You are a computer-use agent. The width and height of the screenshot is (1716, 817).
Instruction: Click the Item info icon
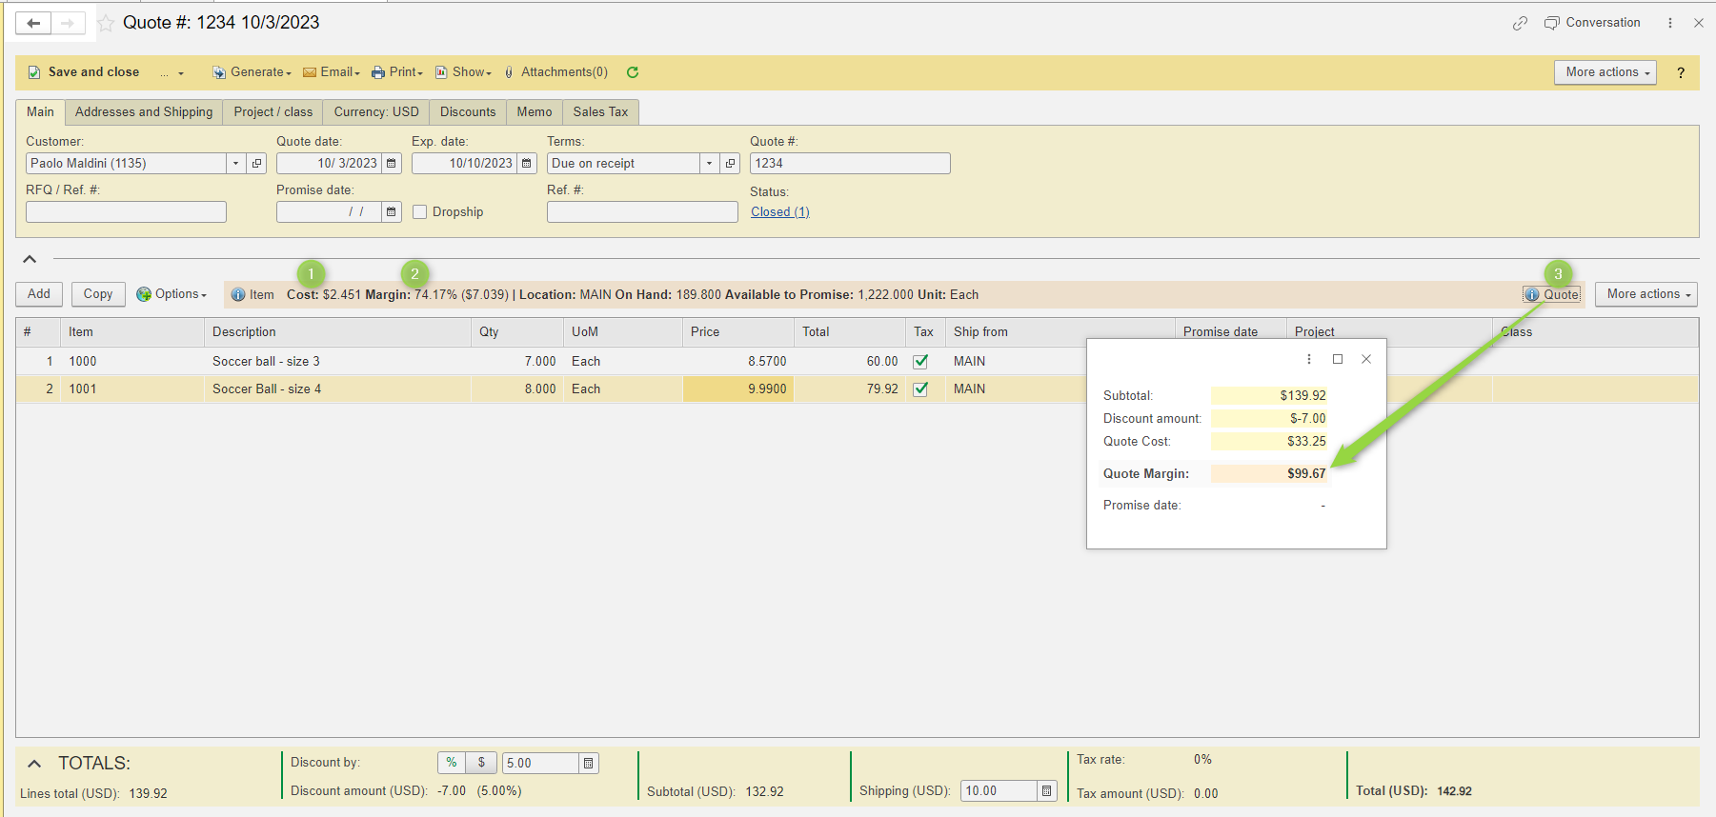point(238,295)
